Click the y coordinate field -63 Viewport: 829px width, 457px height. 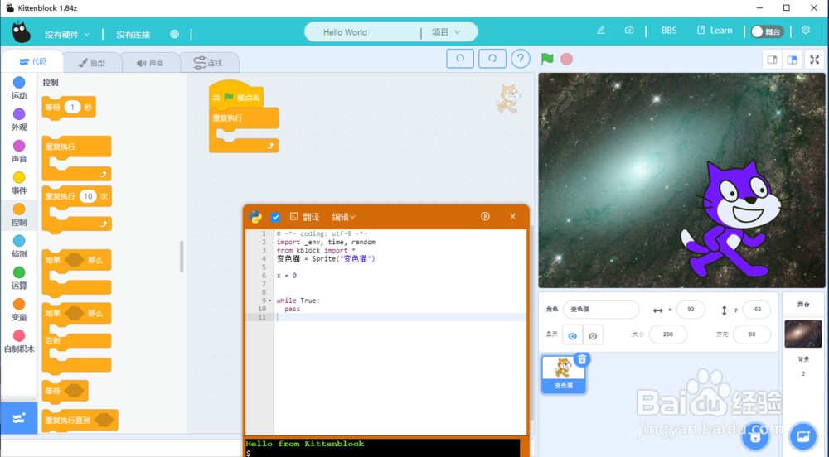[757, 310]
